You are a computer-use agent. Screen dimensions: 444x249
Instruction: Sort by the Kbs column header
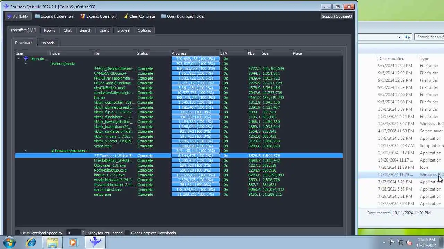254,53
